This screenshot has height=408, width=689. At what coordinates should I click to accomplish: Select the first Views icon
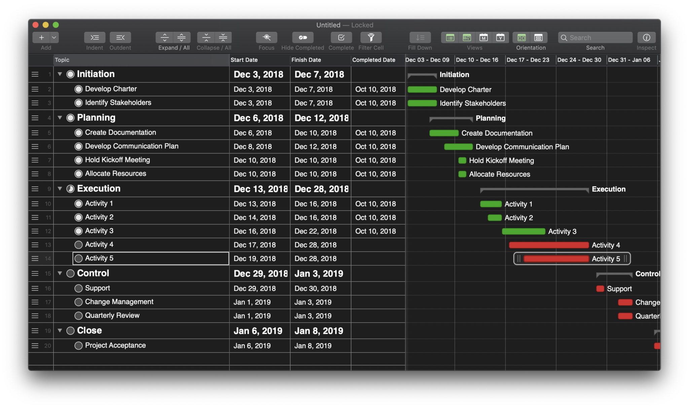[450, 37]
